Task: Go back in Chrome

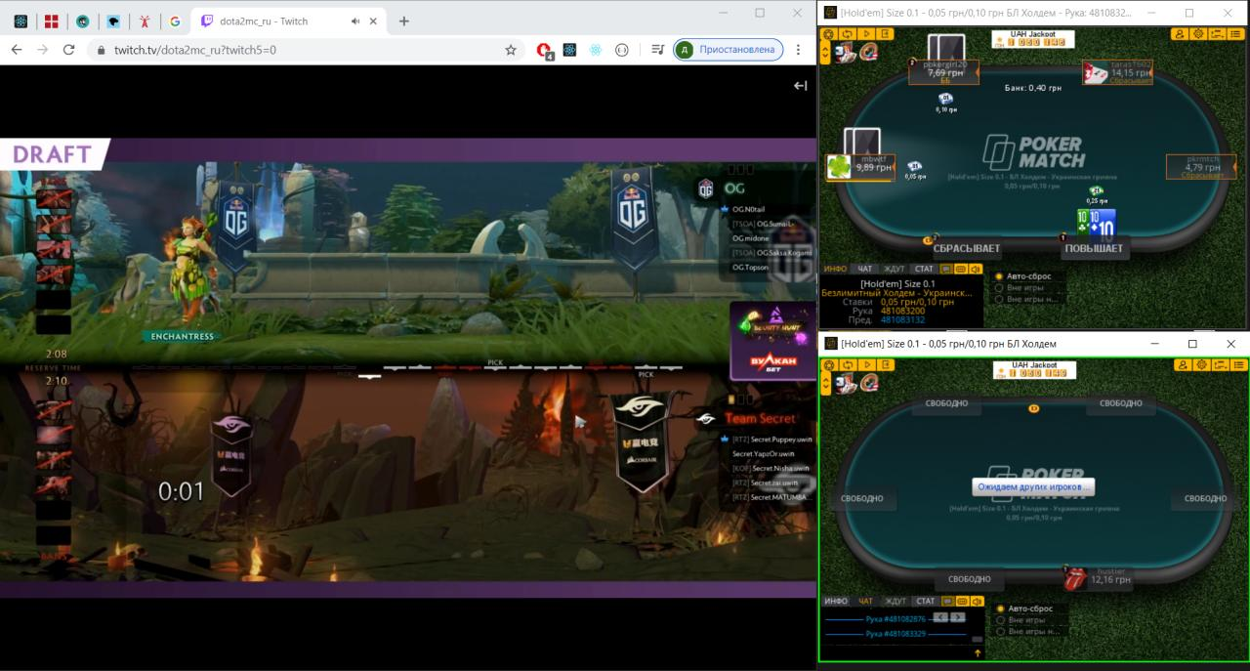Action: [x=16, y=49]
